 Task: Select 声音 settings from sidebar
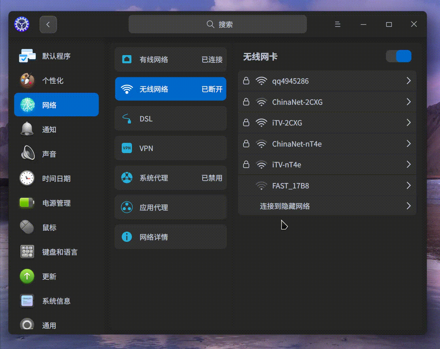[x=50, y=154]
